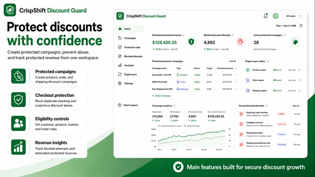
Task: Open the Shipping threshold not met attempt
Action: [269, 144]
